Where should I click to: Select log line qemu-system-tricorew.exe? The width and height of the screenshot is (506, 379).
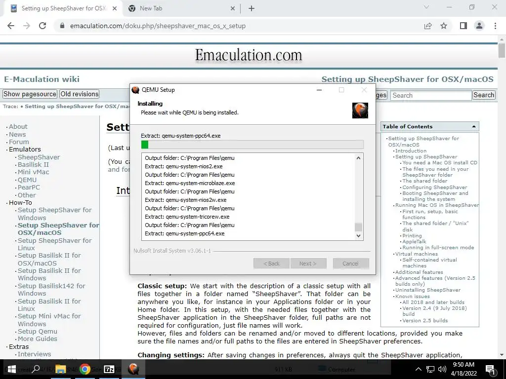click(187, 217)
